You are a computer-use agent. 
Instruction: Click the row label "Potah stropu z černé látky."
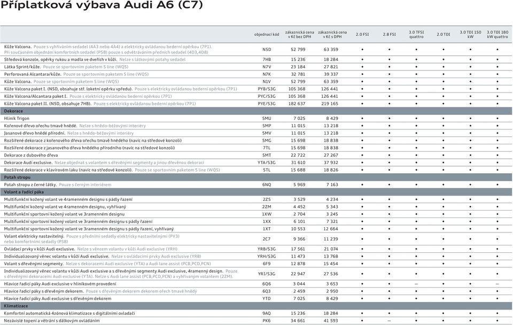pyautogui.click(x=30, y=184)
